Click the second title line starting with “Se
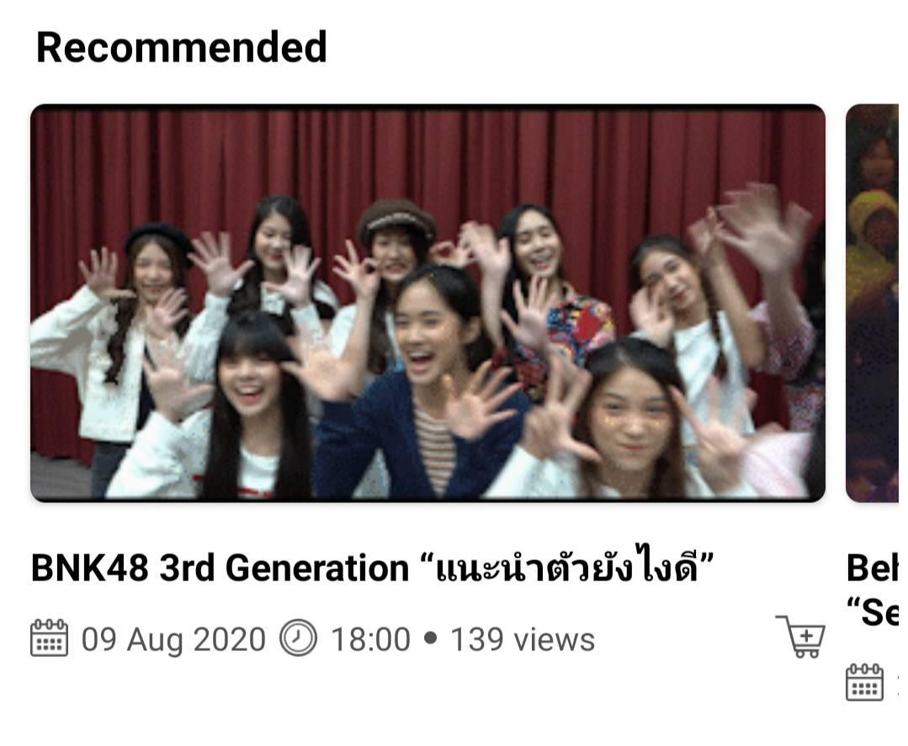 pos(872,612)
